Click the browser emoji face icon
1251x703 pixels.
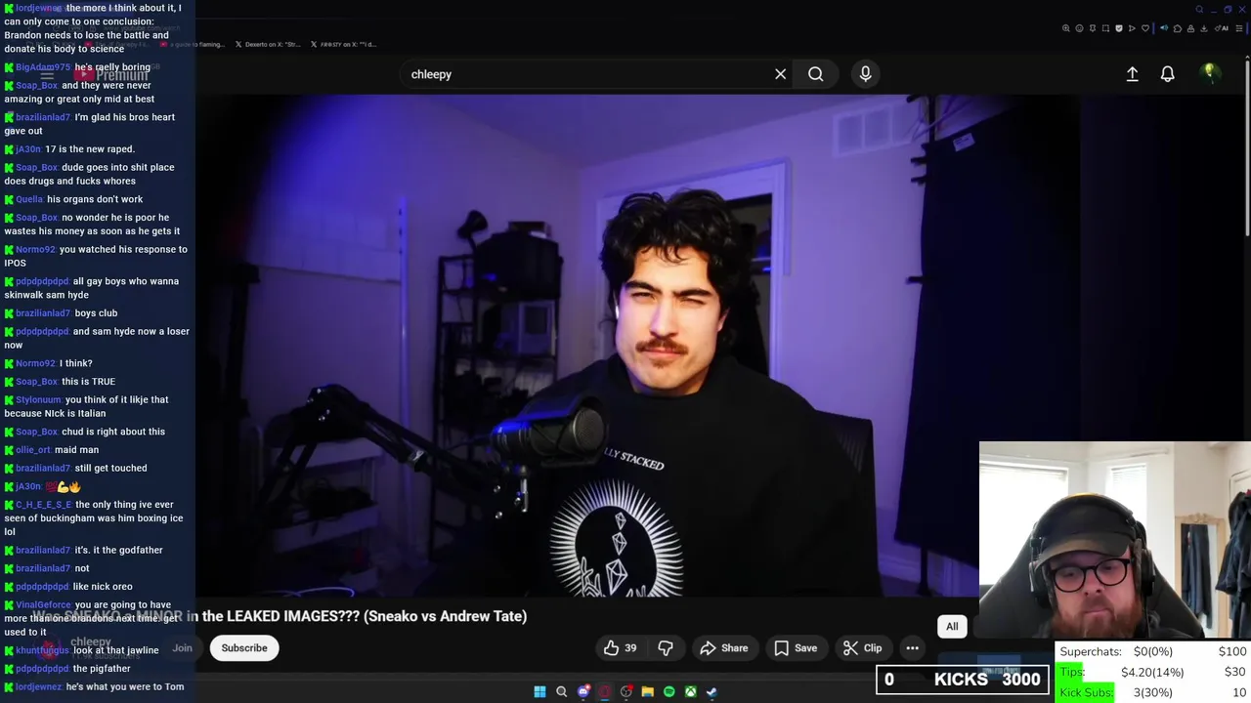[x=1079, y=28]
